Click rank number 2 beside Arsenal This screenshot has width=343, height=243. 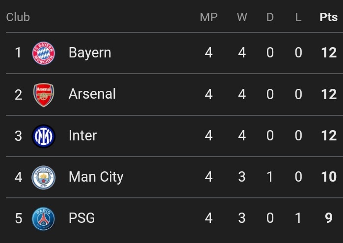18,94
